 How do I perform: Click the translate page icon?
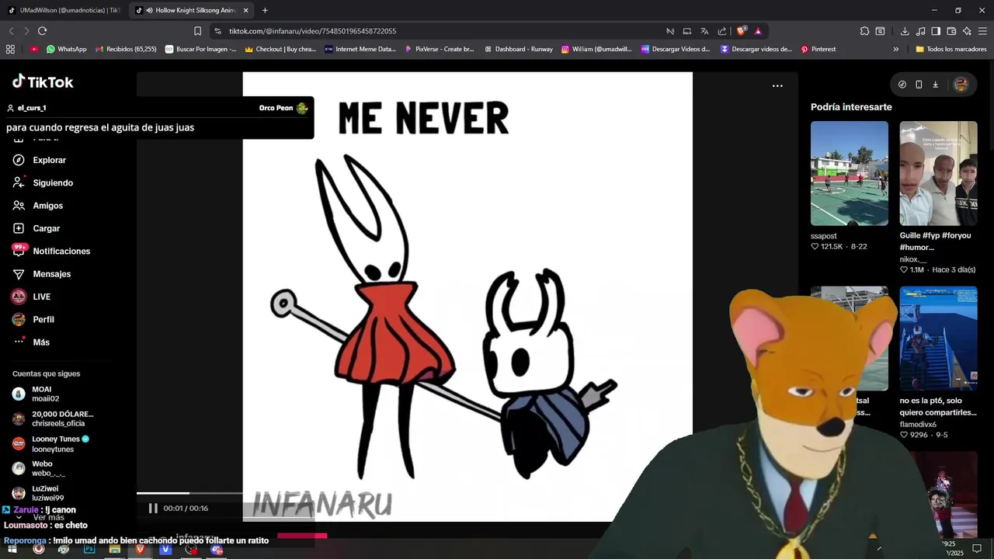[704, 31]
